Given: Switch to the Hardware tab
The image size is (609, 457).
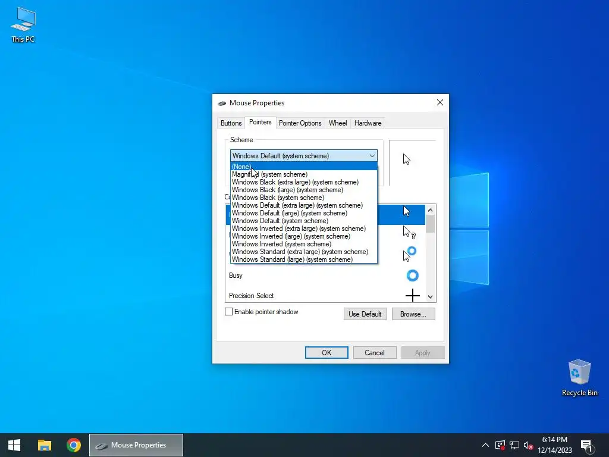Looking at the screenshot, I should click(368, 123).
